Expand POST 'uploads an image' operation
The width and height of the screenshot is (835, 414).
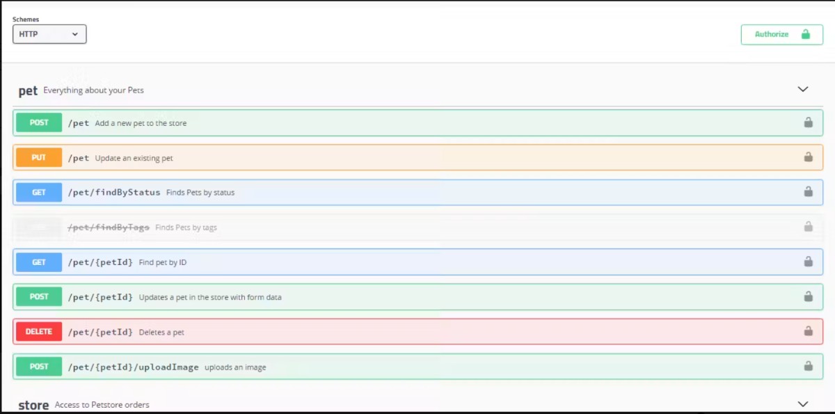pyautogui.click(x=417, y=366)
